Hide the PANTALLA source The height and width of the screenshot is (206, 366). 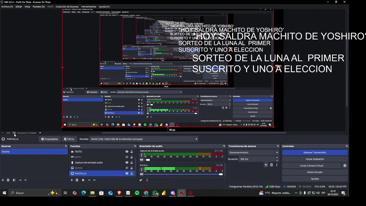127,173
